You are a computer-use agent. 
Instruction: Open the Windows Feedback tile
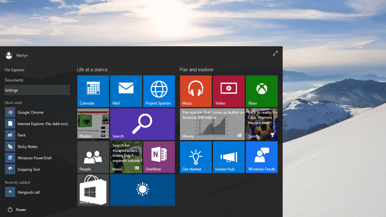(262, 157)
